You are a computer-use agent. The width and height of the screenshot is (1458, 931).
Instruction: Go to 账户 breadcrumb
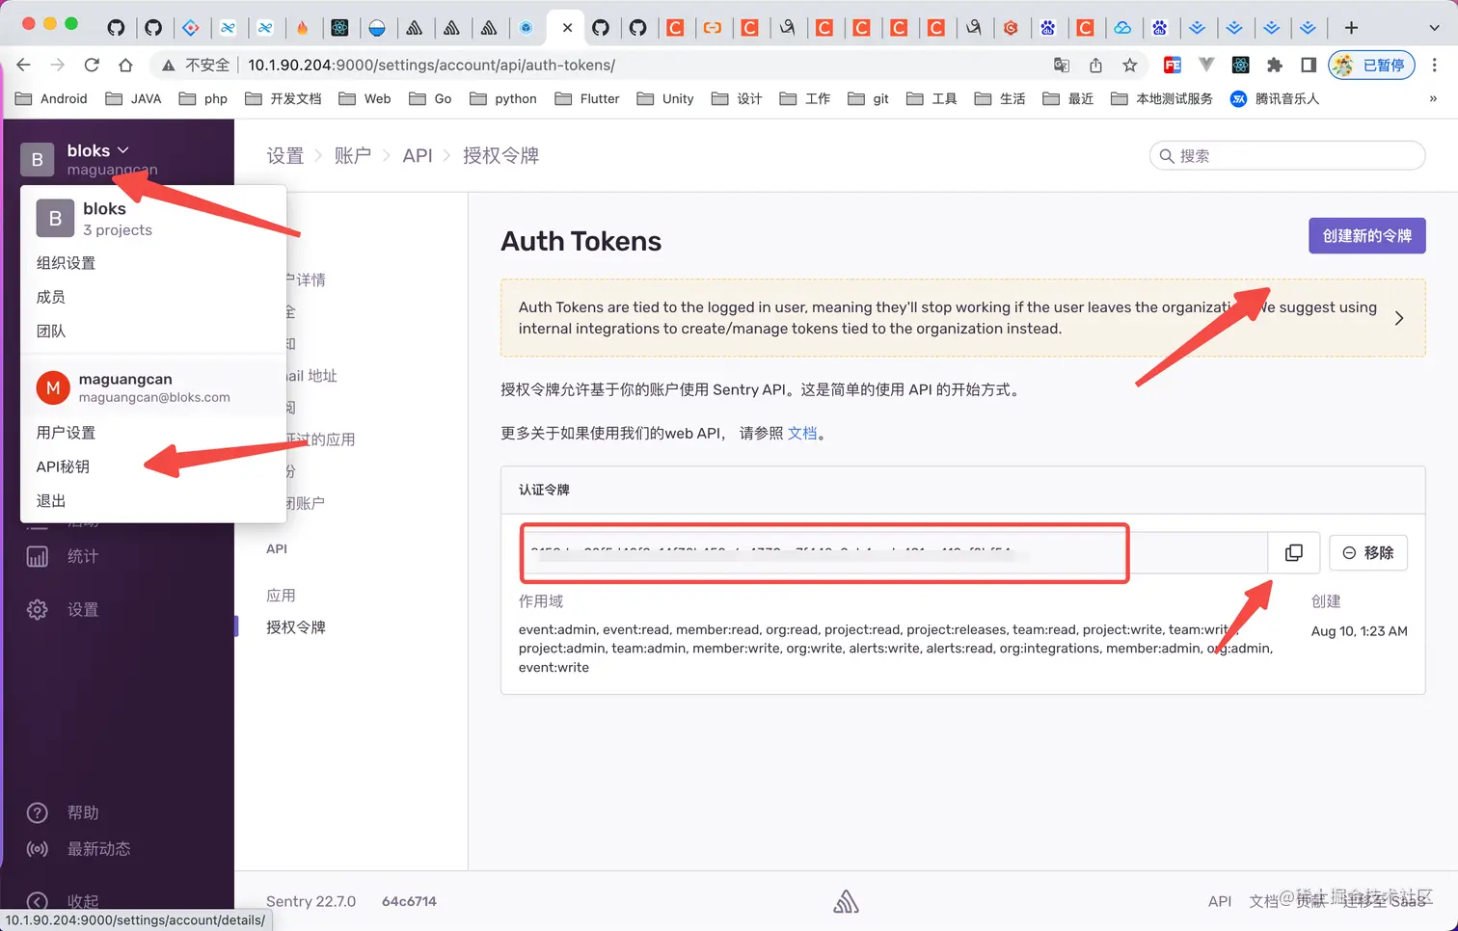point(353,156)
